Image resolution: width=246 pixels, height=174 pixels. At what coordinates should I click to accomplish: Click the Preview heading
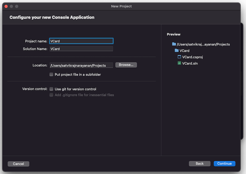click(173, 34)
